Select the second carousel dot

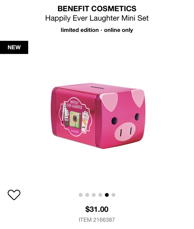pos(87,195)
